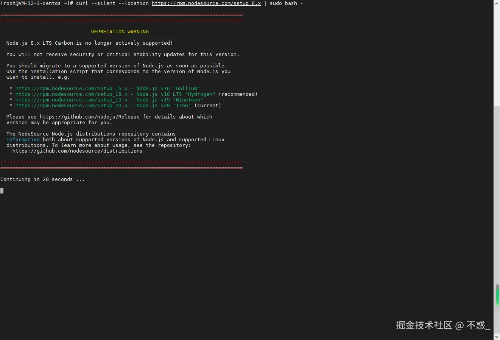The height and width of the screenshot is (340, 500).
Task: Click 'Node.js 8.x LTS Carbon' warning line
Action: pyautogui.click(x=90, y=43)
